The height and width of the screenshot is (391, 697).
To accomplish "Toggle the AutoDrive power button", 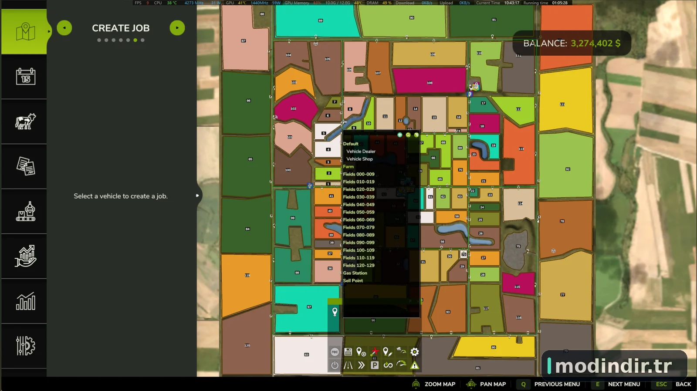I will click(335, 365).
